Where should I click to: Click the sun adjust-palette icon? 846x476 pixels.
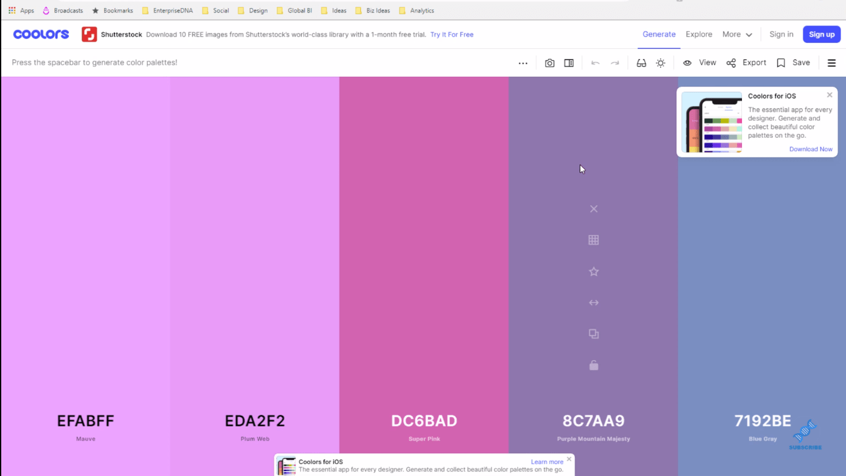(x=661, y=63)
